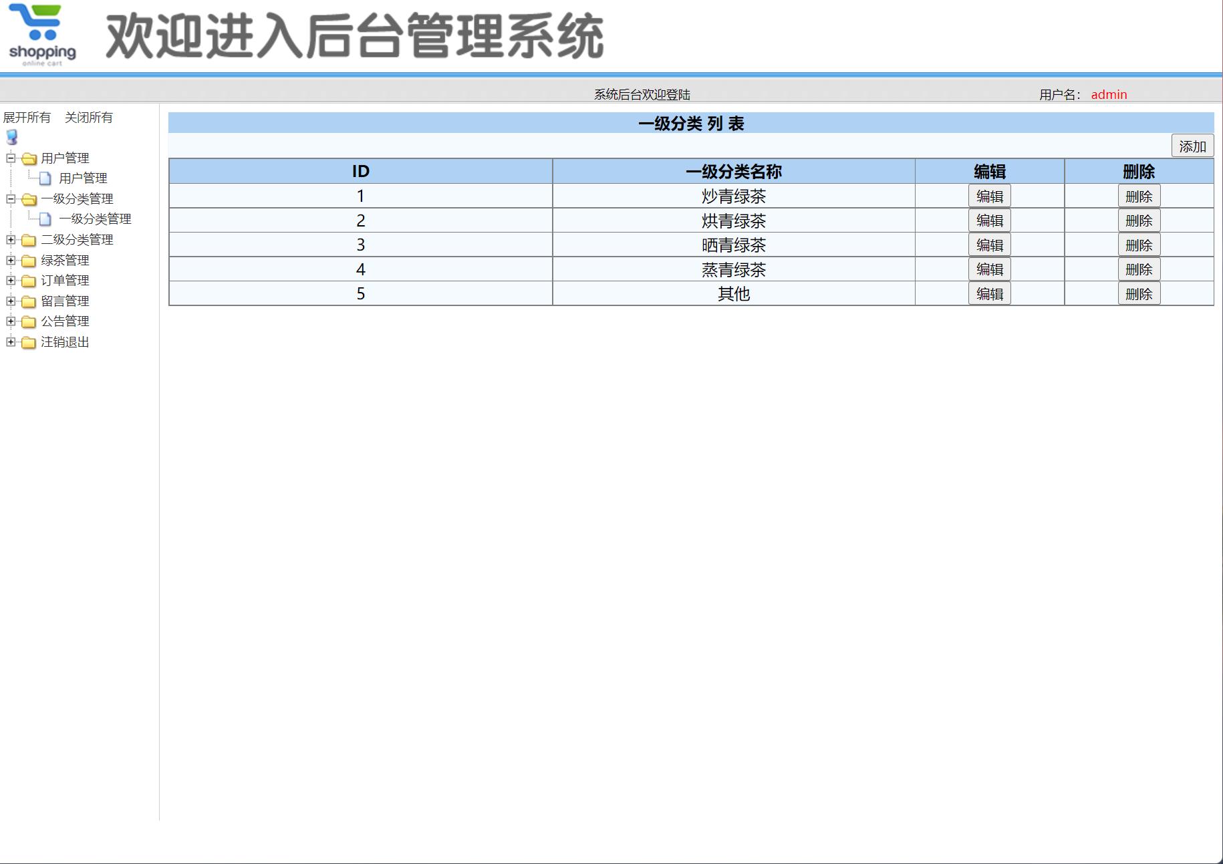Expand the 二级分类管理 tree node
The image size is (1223, 864).
9,239
